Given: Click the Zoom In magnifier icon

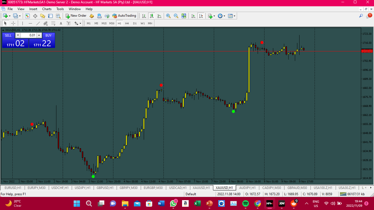Looking at the screenshot, I should [168, 16].
